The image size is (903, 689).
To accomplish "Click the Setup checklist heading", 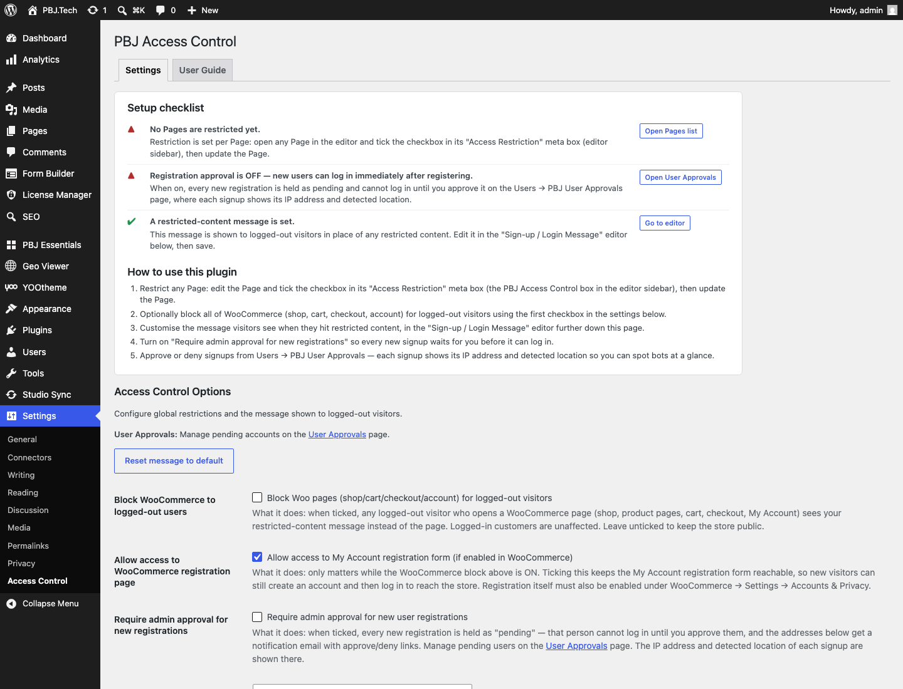I will [x=166, y=108].
